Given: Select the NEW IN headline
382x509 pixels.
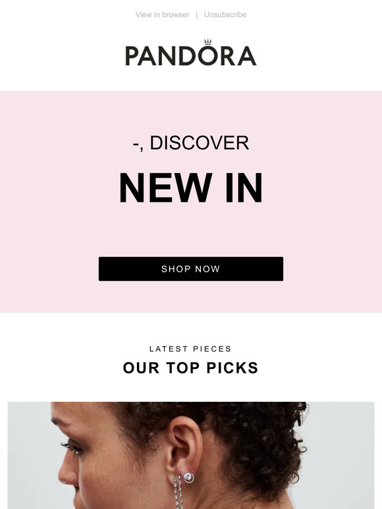Looking at the screenshot, I should click(191, 187).
